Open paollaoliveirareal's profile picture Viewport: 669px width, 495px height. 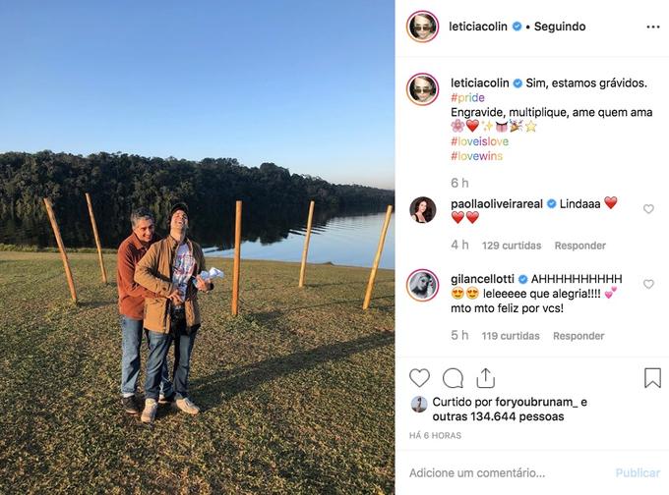(x=422, y=209)
